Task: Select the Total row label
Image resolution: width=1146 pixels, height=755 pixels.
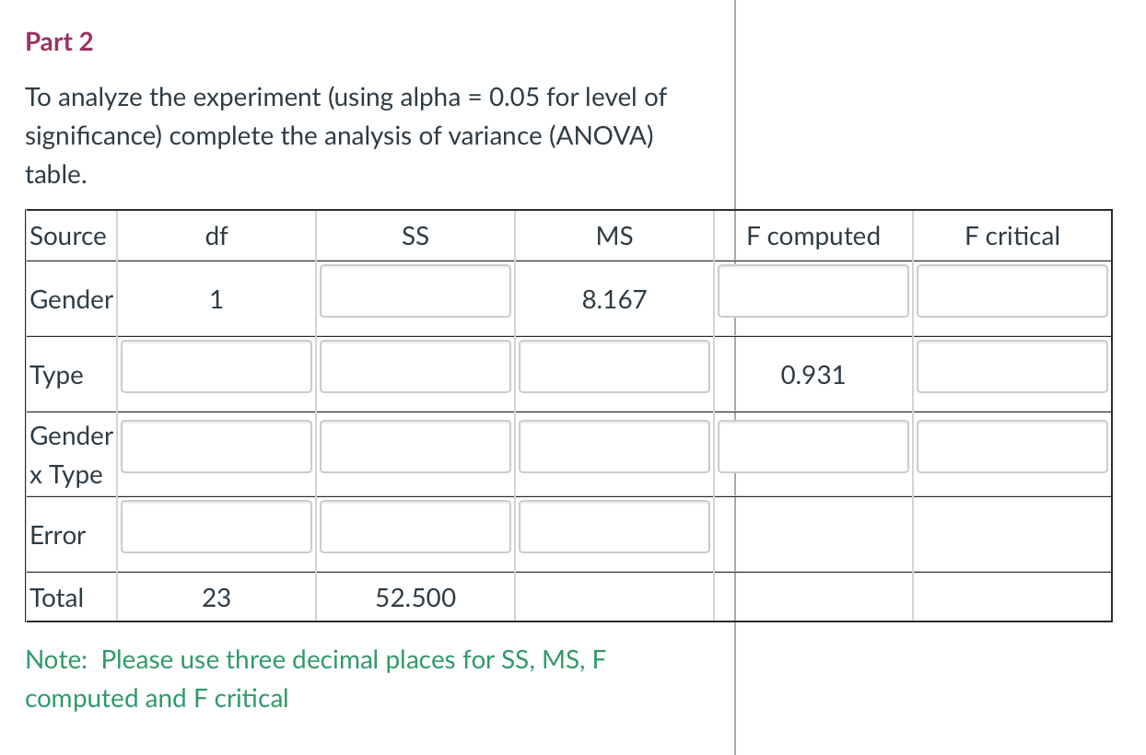Action: tap(56, 598)
